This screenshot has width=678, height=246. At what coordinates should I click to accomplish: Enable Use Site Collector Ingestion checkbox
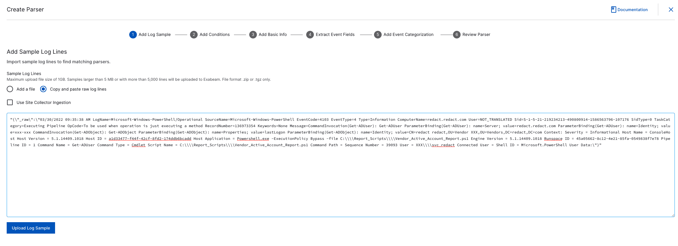point(10,103)
